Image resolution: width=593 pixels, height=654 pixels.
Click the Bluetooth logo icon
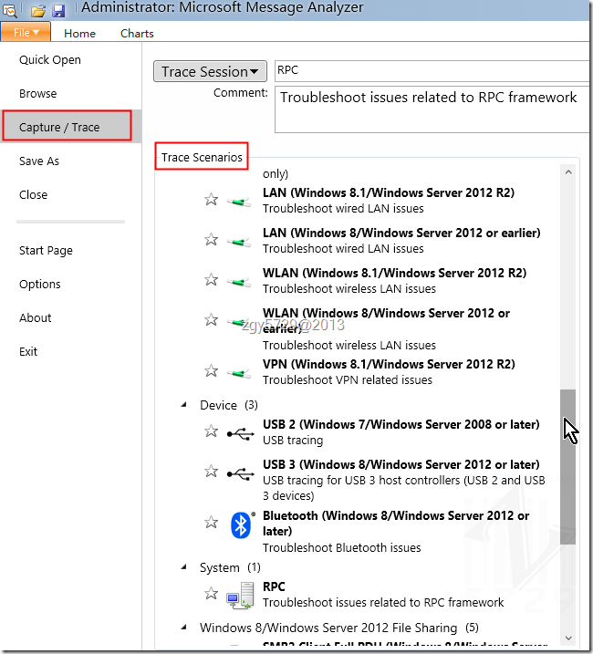241,524
